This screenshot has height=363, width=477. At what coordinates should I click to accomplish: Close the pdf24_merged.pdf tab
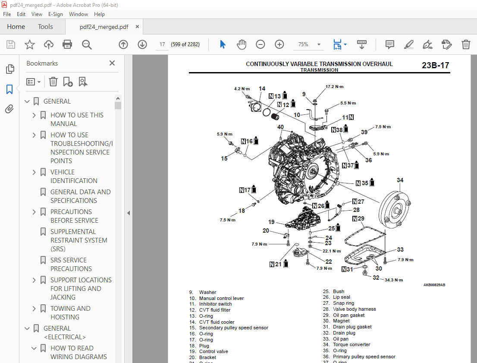137,27
